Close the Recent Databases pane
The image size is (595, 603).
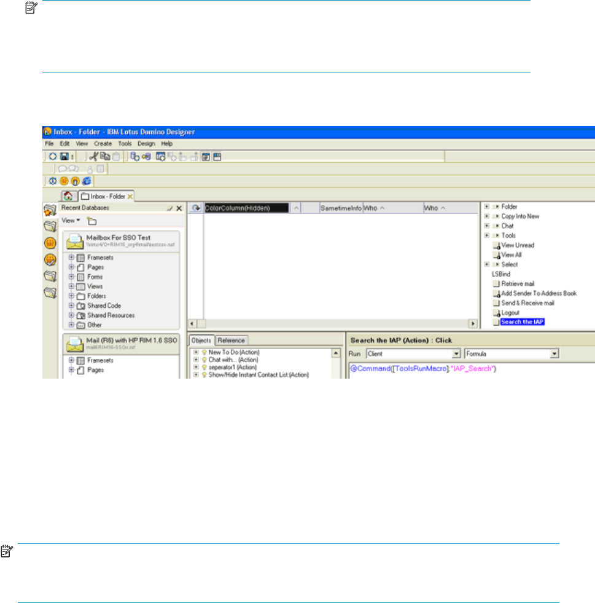point(179,208)
